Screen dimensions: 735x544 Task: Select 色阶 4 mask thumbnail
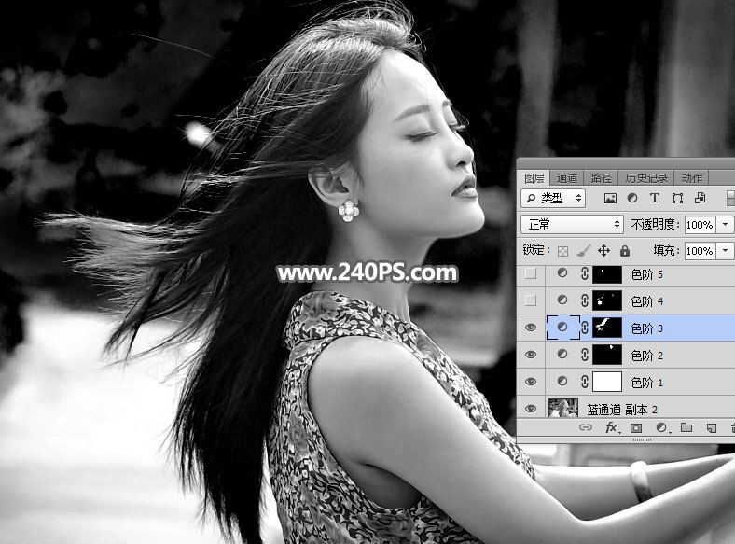coord(607,300)
